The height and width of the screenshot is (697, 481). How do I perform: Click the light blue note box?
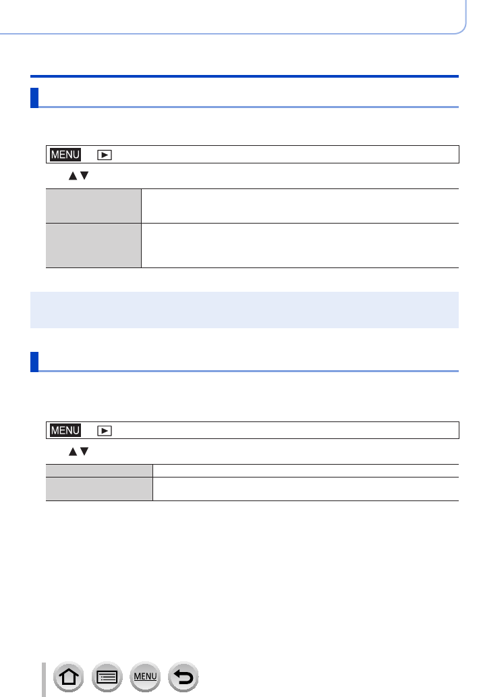244,310
